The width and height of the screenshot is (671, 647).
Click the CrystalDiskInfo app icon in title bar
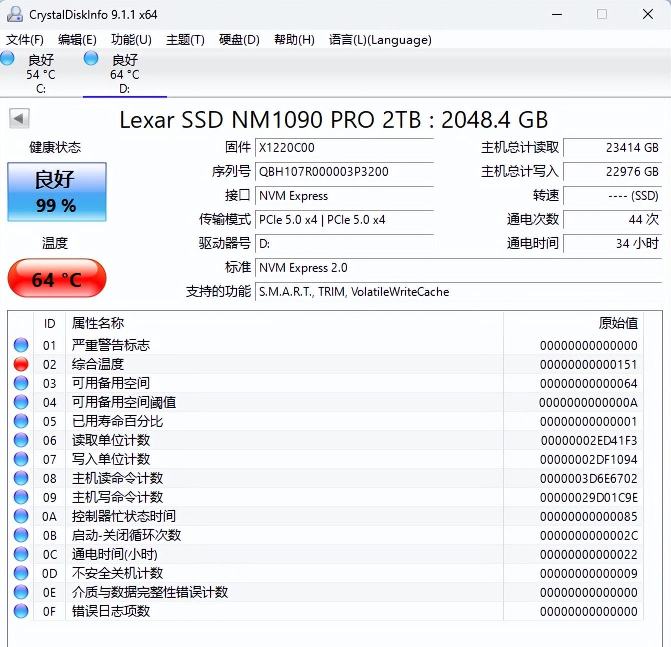pos(14,14)
